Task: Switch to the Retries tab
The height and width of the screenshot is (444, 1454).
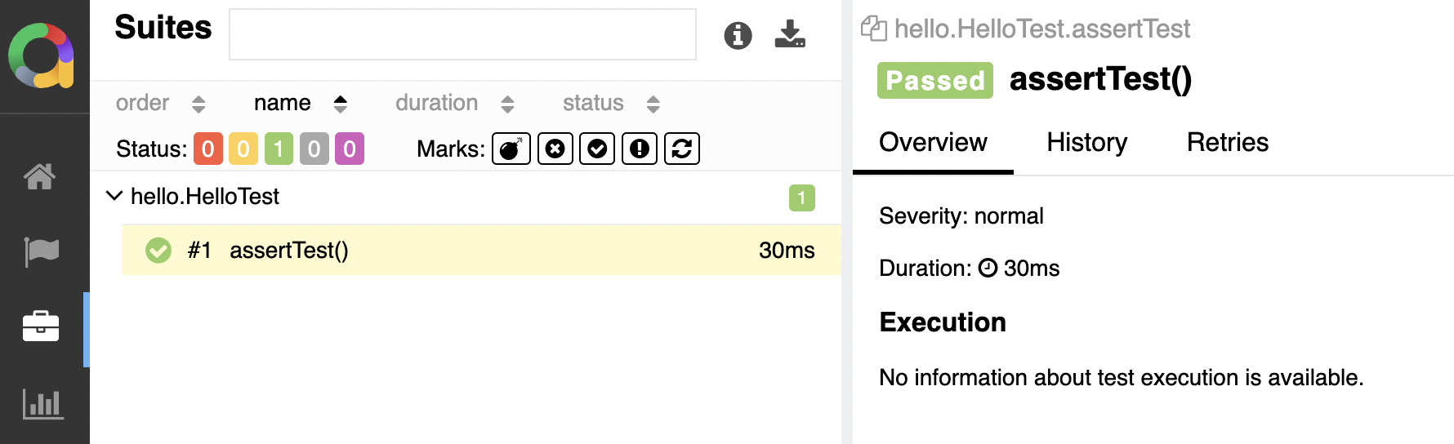Action: click(1227, 143)
